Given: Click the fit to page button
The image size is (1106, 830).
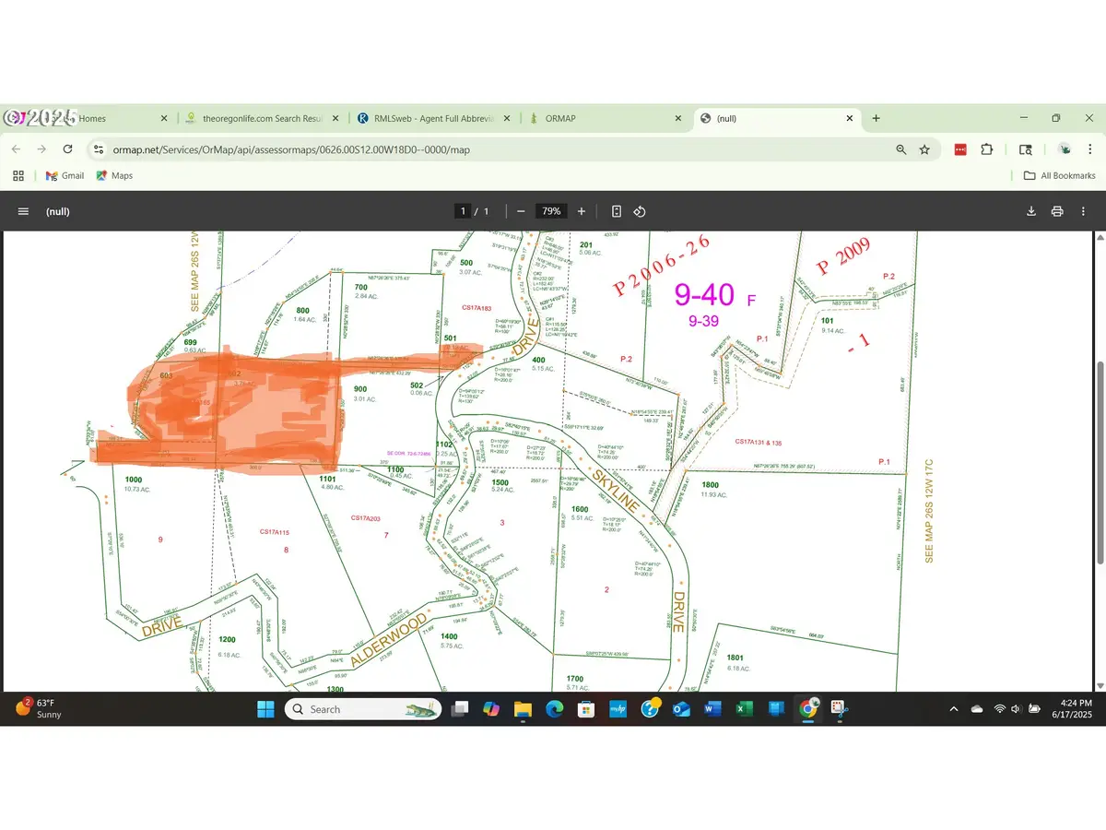Looking at the screenshot, I should tap(617, 211).
